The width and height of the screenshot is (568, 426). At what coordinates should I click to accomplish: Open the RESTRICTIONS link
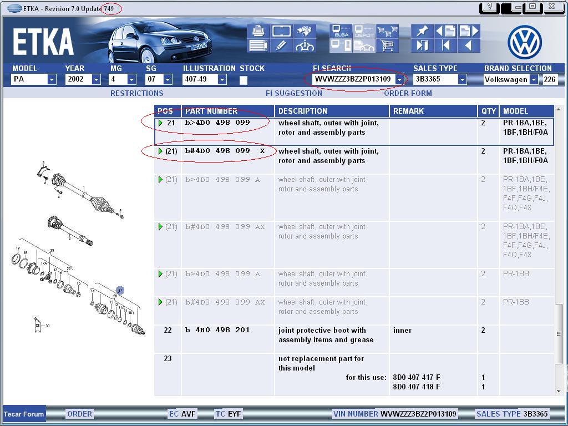tap(137, 93)
